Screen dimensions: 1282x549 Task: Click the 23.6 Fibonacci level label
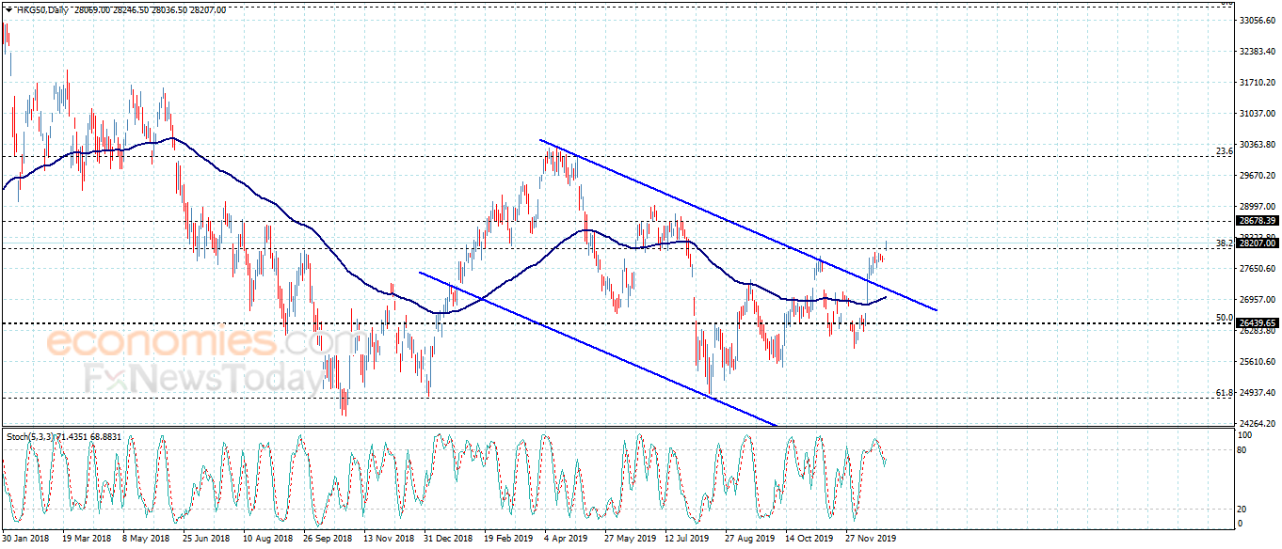(x=1224, y=150)
